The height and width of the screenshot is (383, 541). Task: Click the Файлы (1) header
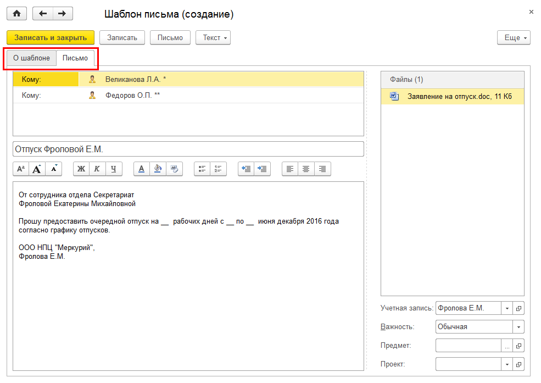(453, 79)
